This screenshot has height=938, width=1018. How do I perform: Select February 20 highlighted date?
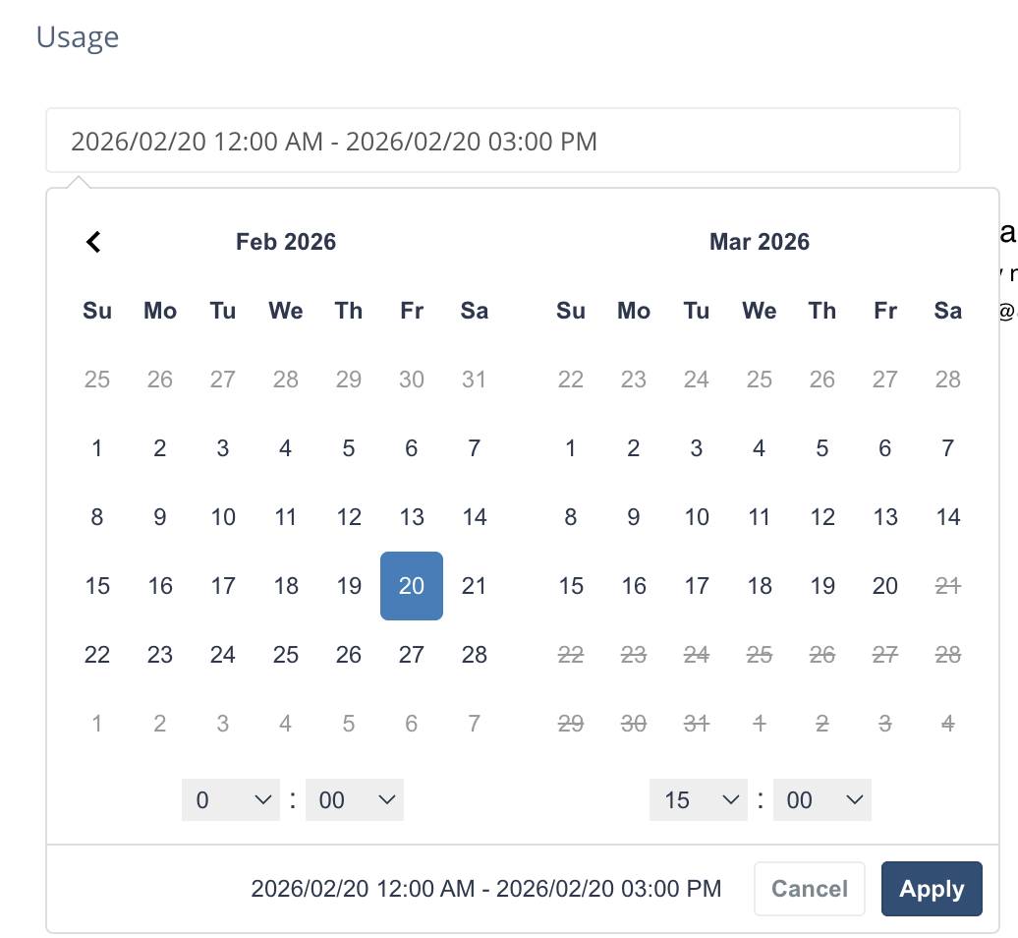coord(412,586)
